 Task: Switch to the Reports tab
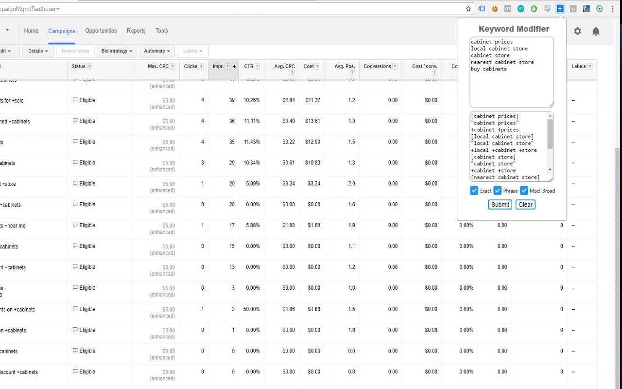[x=136, y=31]
